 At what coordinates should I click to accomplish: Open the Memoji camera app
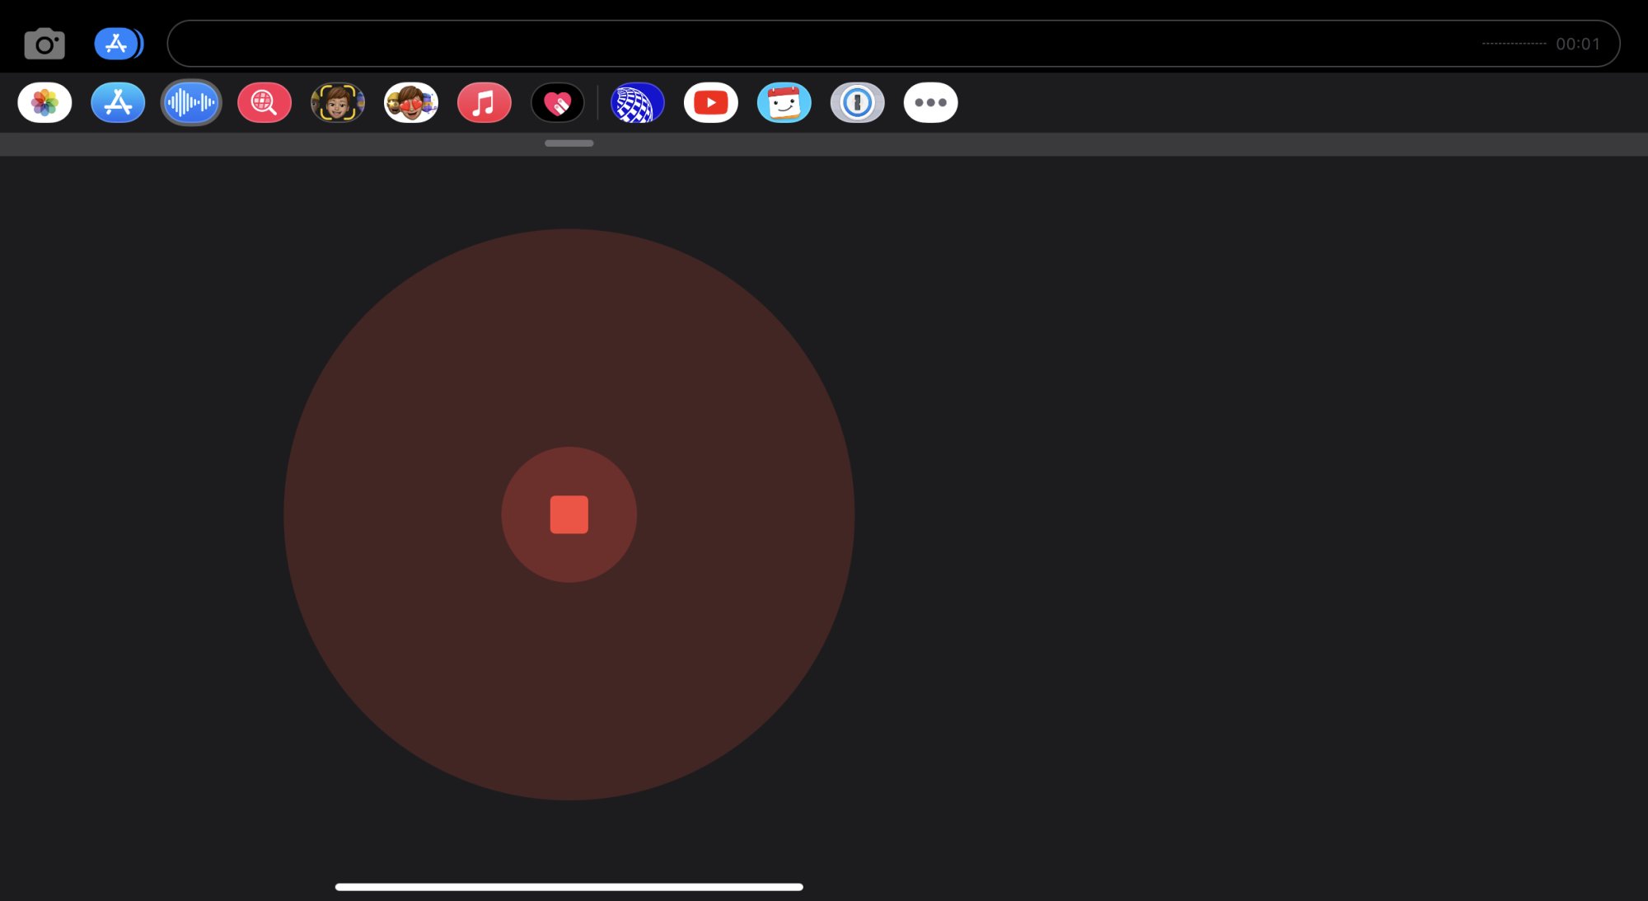coord(338,103)
